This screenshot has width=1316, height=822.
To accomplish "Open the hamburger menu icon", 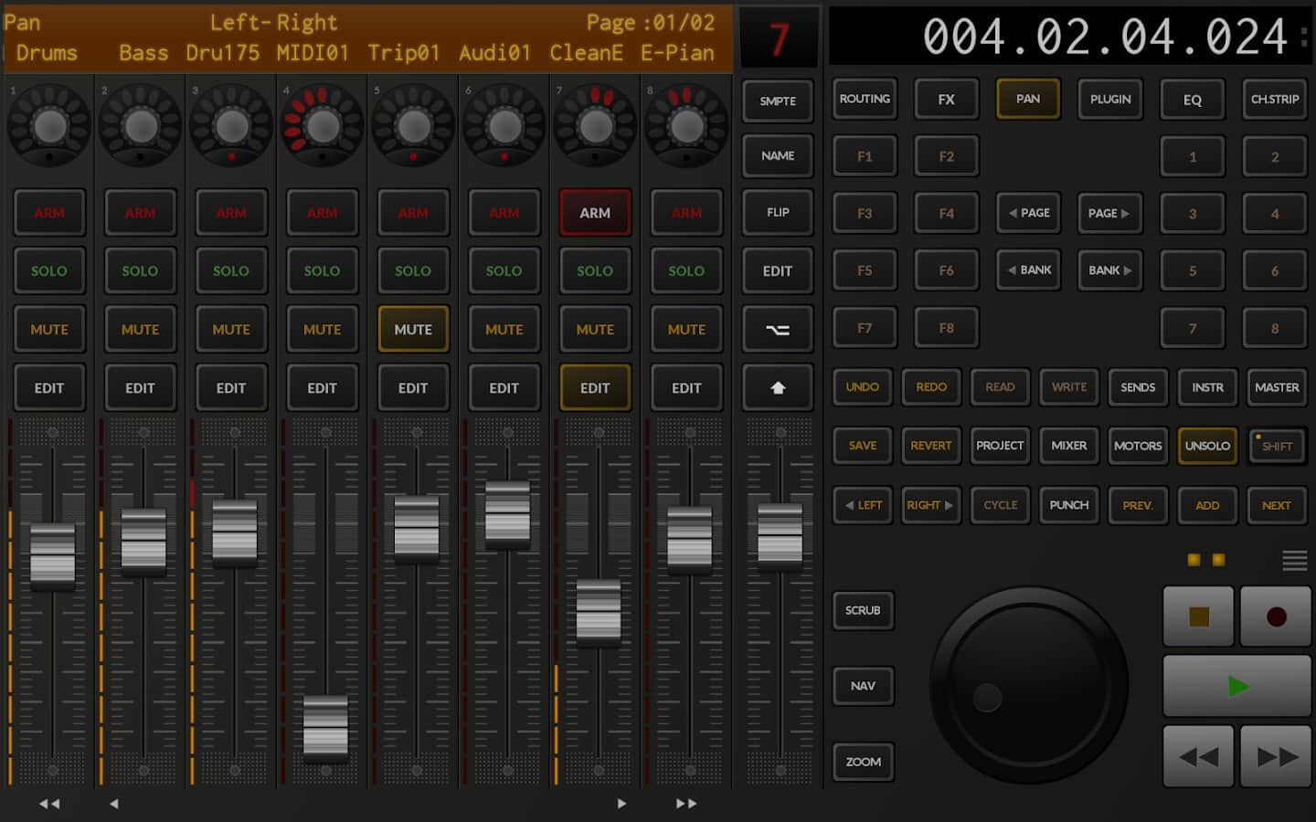I will 1294,561.
